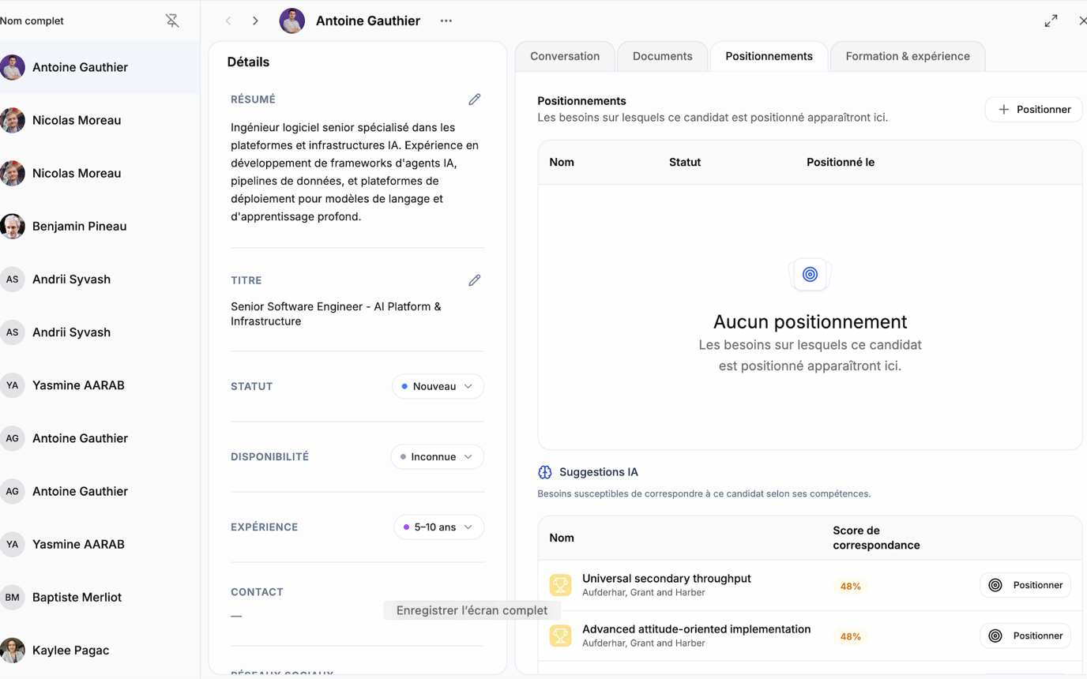Select Benjamin Pineau in the candidate list

point(79,227)
